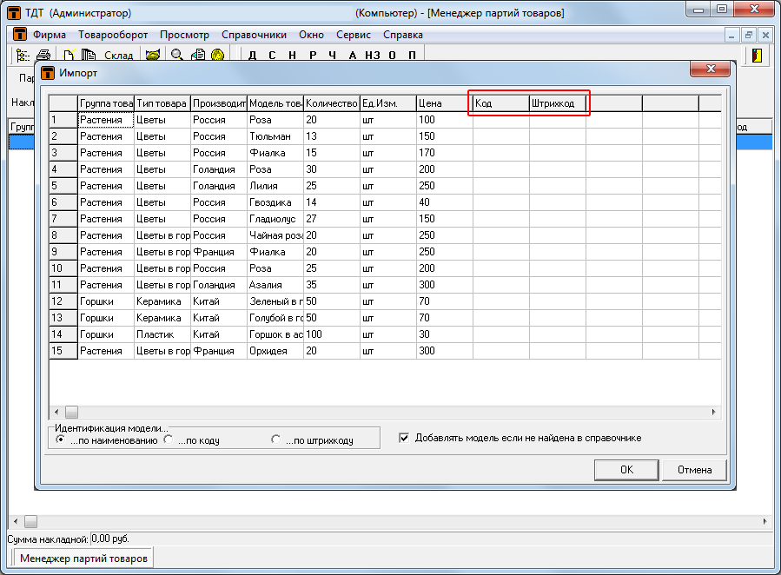
Task: Open the Фирма menu
Action: 50,35
